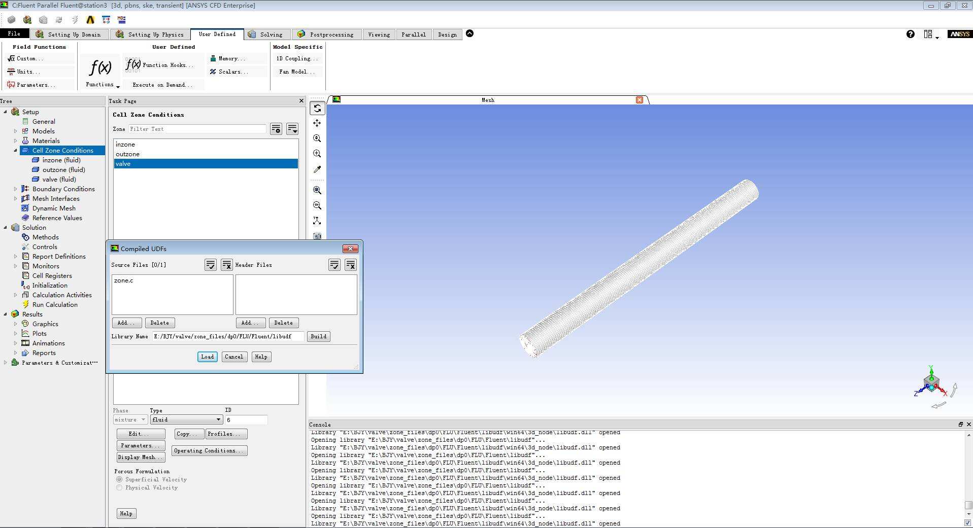
Task: Undock the Console panel
Action: [x=961, y=425]
